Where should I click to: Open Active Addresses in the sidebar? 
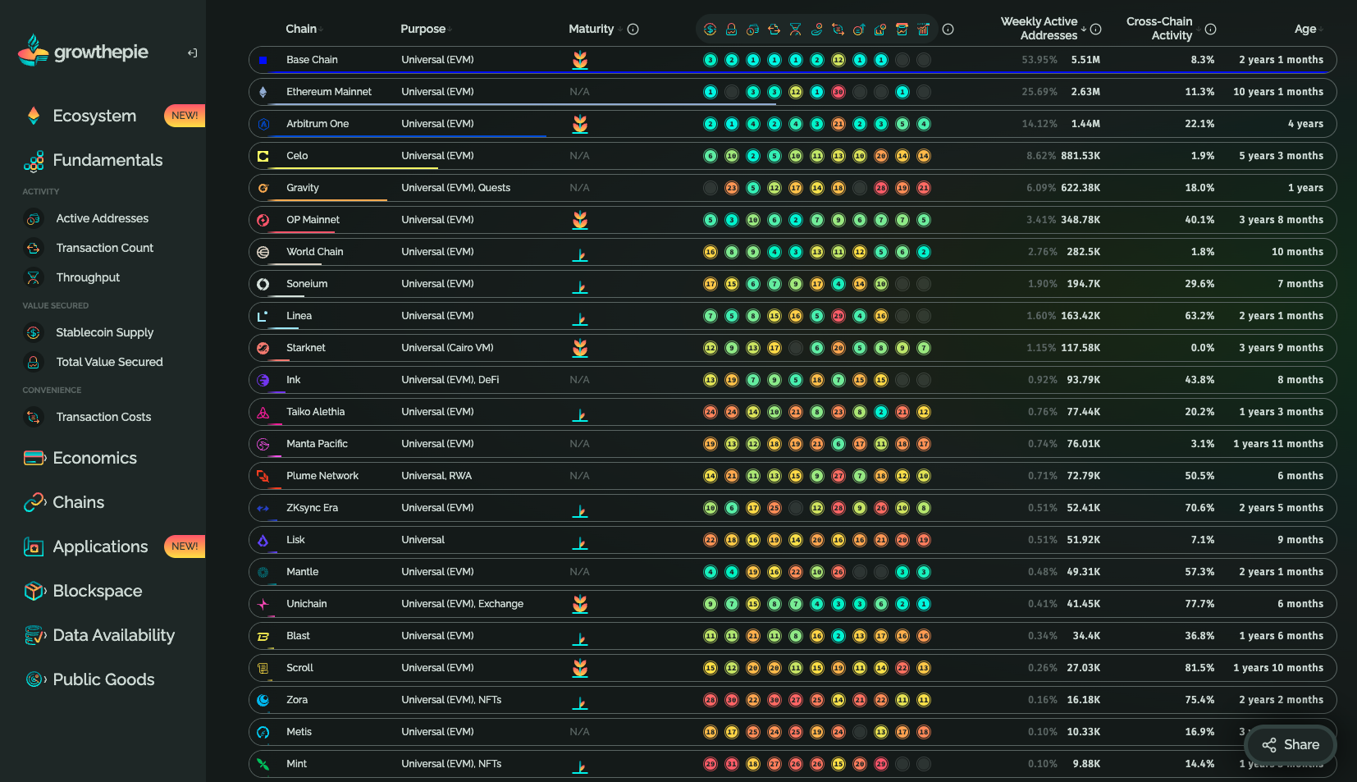(x=102, y=218)
